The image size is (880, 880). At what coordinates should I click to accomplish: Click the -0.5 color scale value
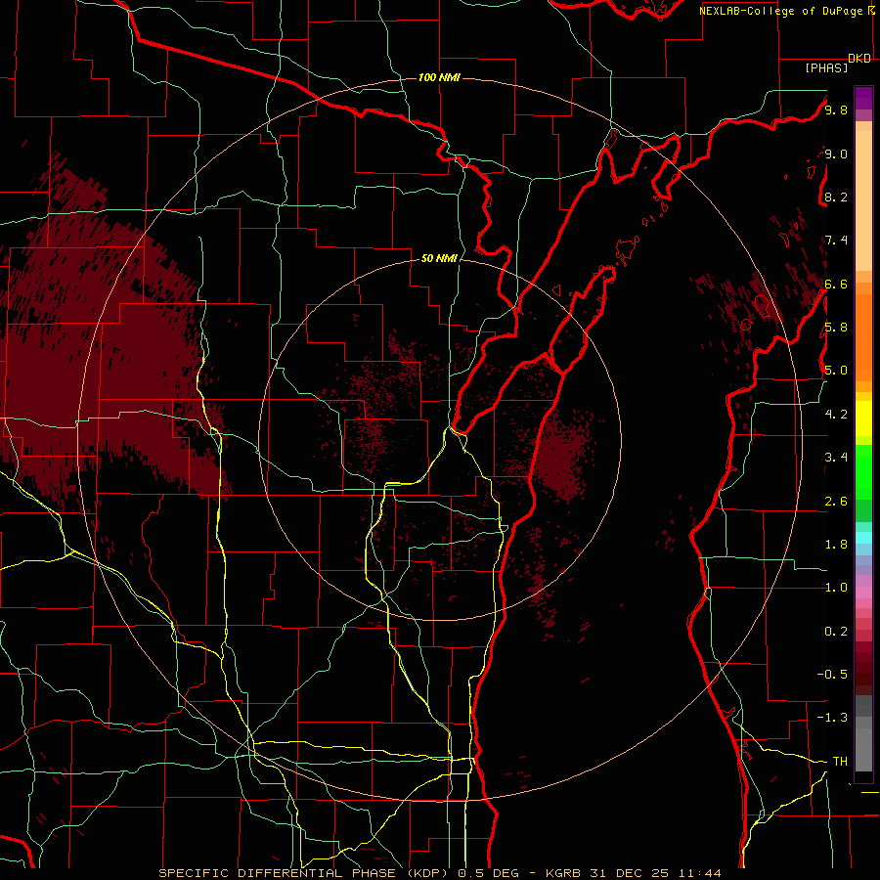click(832, 675)
